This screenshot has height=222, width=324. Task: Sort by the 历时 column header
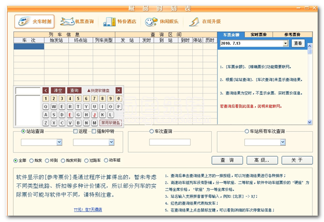210,40
